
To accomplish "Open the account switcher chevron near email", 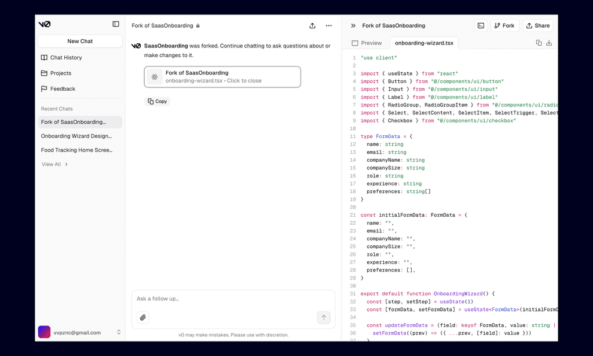I will coord(118,332).
